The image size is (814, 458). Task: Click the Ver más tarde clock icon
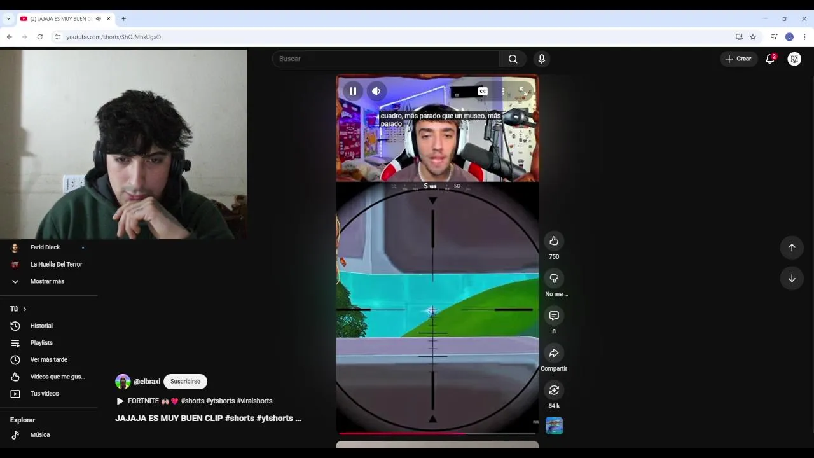[15, 359]
